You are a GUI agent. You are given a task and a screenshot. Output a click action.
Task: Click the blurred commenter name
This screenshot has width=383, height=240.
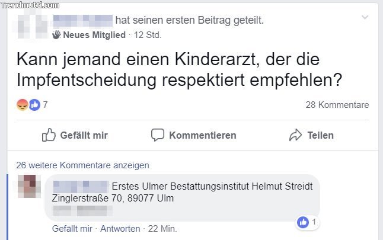click(x=80, y=186)
